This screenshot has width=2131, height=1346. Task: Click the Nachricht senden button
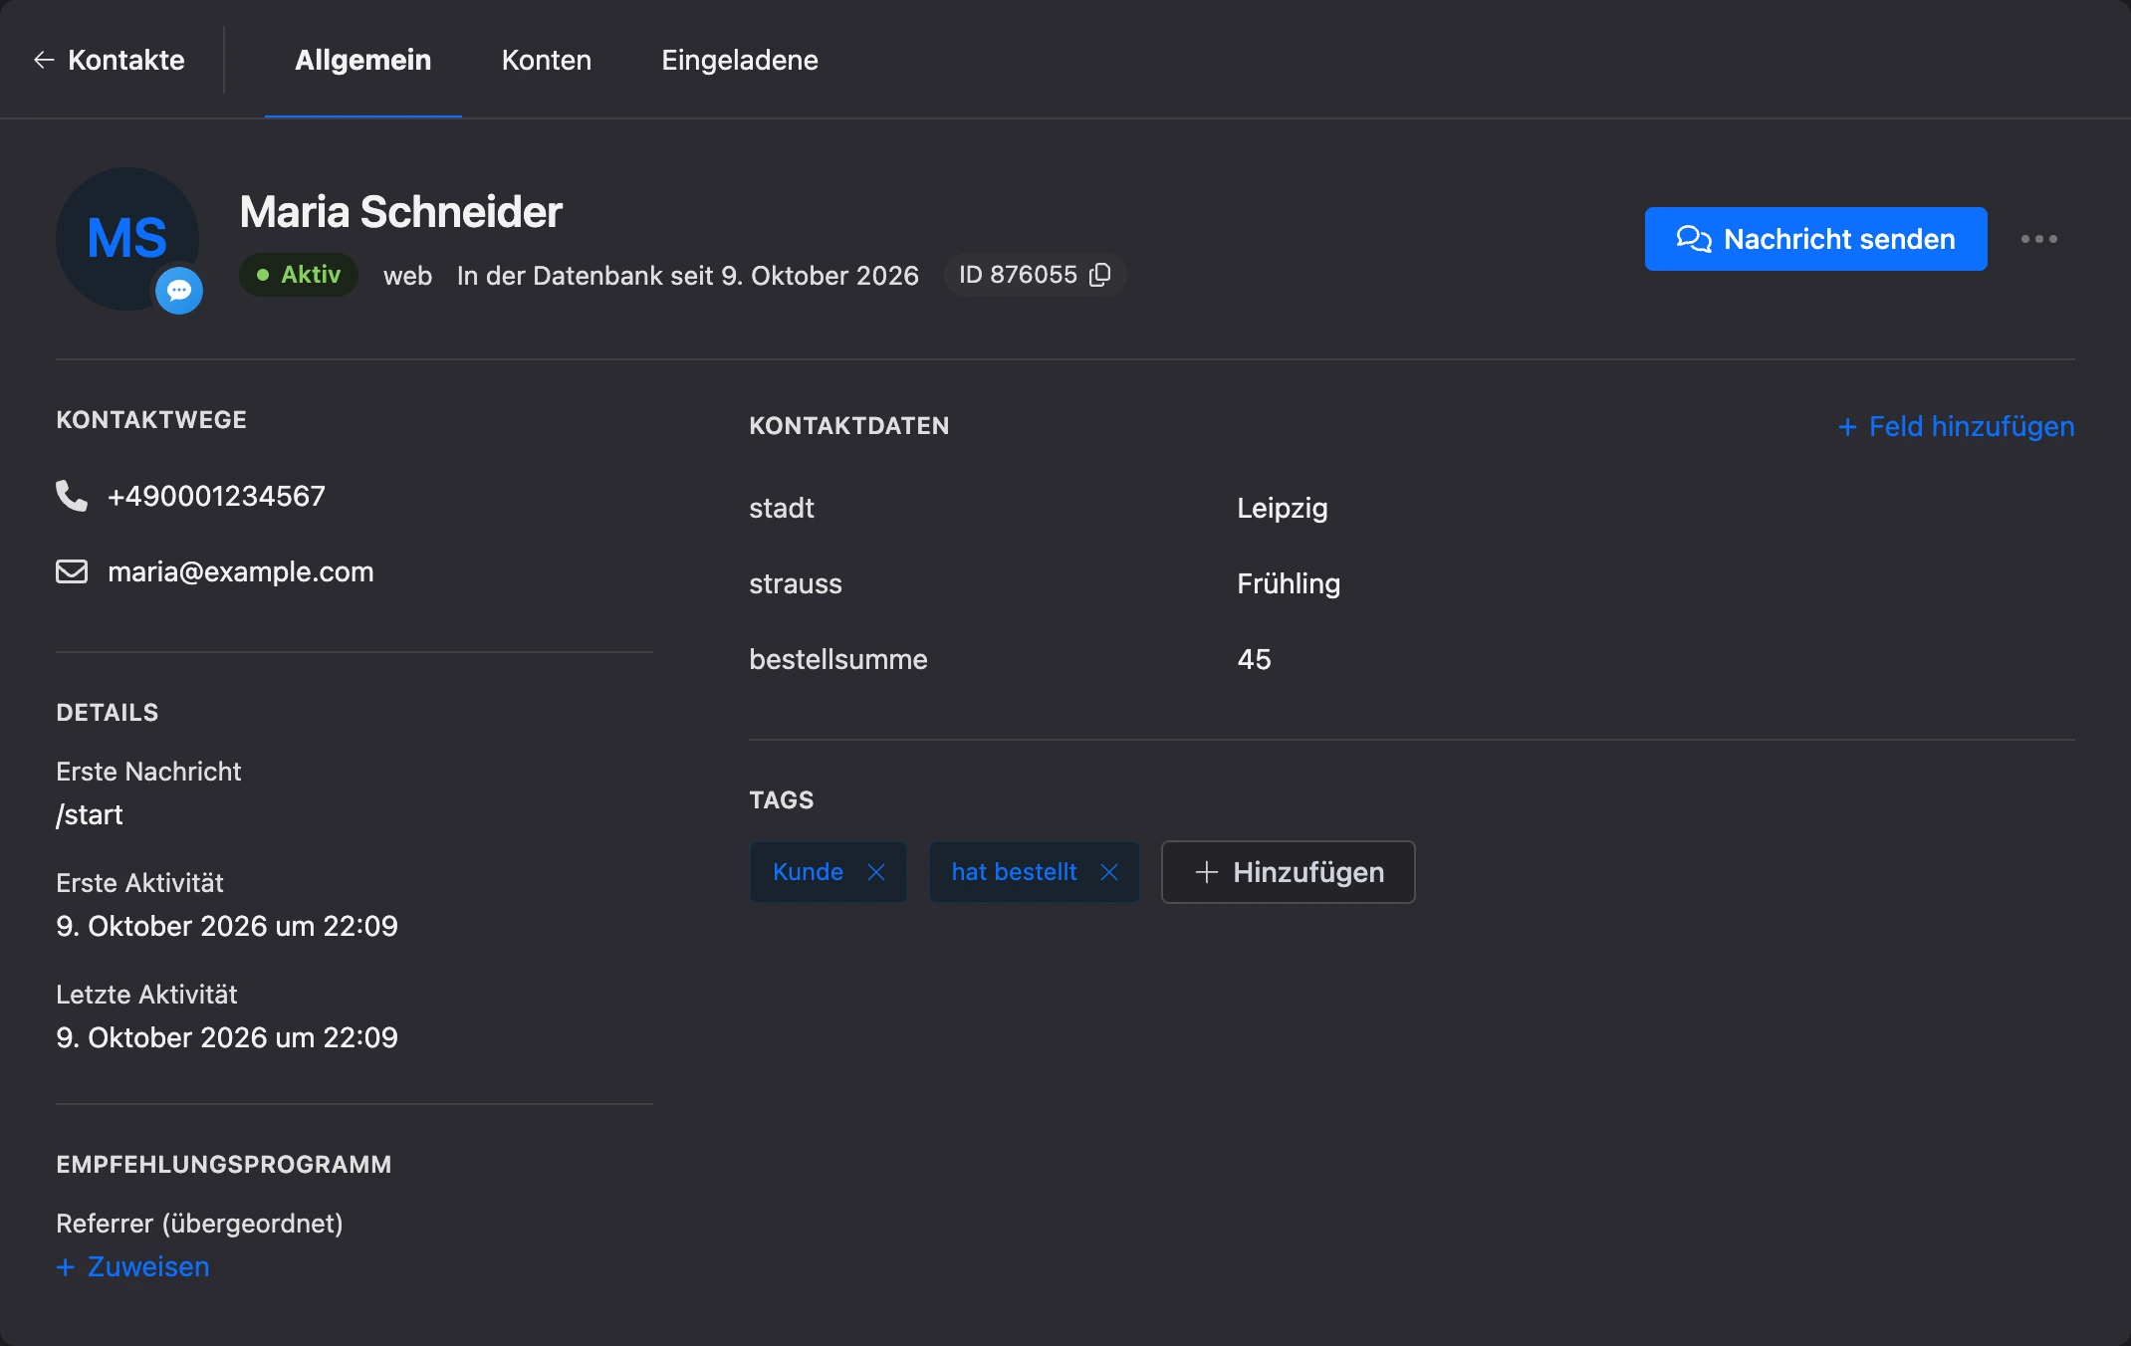[1815, 239]
